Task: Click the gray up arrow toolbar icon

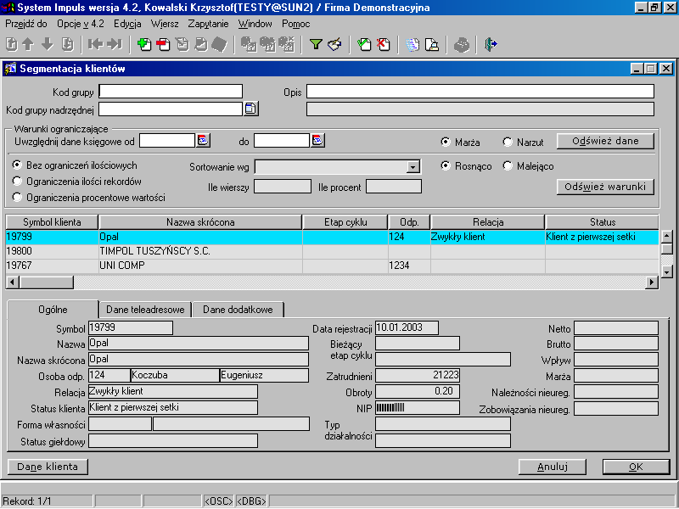Action: pyautogui.click(x=28, y=44)
